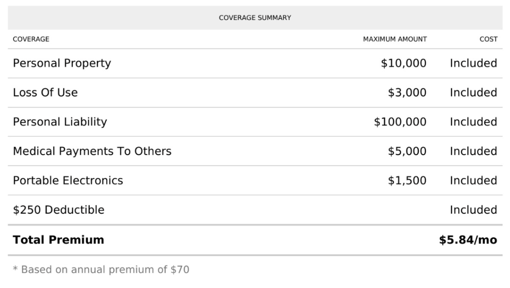Select the $3,000 Loss Of Use amount
The image size is (510, 288).
pos(407,93)
